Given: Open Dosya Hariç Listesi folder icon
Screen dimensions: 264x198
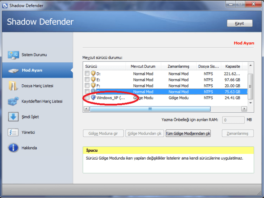Looking at the screenshot, I should point(13,86).
